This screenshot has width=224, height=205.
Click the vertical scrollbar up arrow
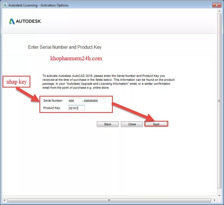(219, 11)
